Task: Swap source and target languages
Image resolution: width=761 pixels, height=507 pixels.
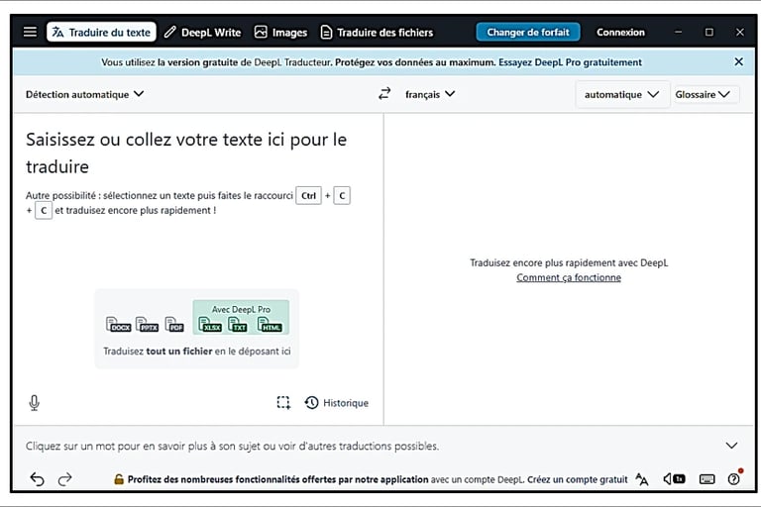Action: pos(384,94)
